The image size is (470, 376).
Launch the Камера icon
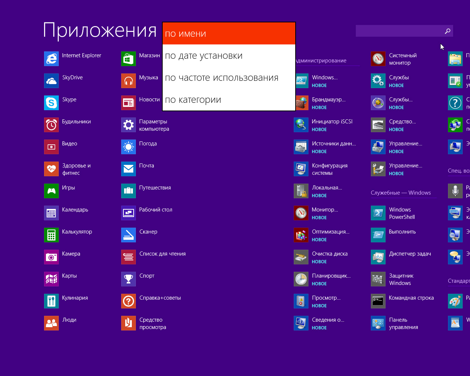[51, 257]
